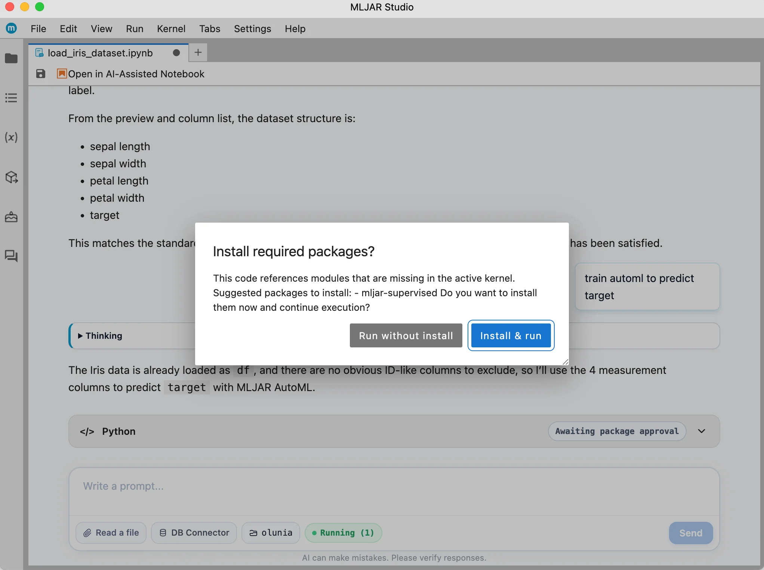This screenshot has height=570, width=764.
Task: Click the 'petal length' bullet text
Action: 119,181
